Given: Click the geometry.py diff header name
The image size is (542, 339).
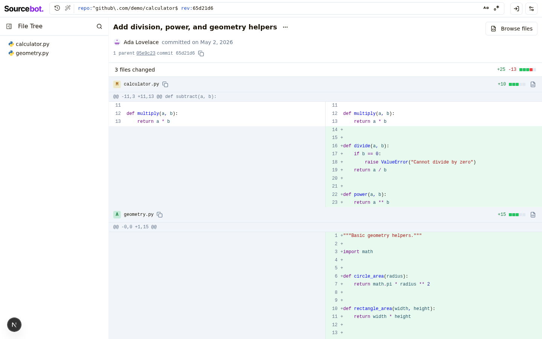Looking at the screenshot, I should click(x=139, y=215).
